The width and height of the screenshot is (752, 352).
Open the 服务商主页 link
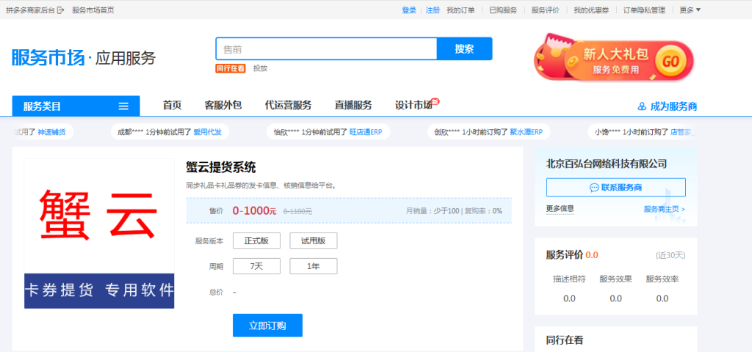[664, 209]
